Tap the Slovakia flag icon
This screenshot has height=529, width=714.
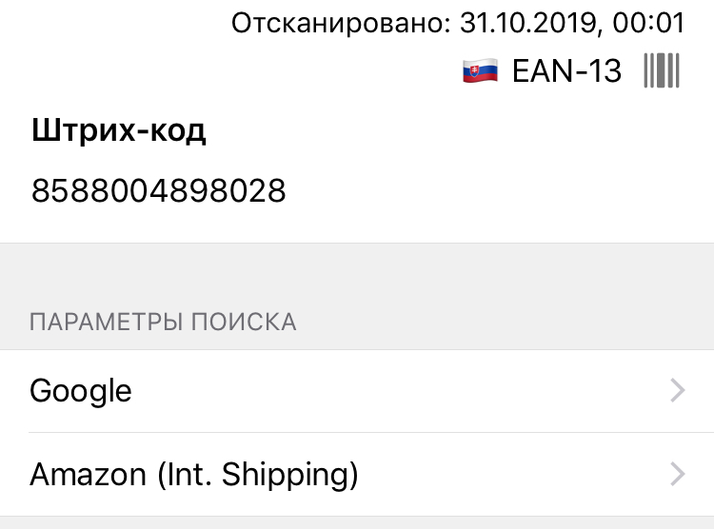click(481, 71)
